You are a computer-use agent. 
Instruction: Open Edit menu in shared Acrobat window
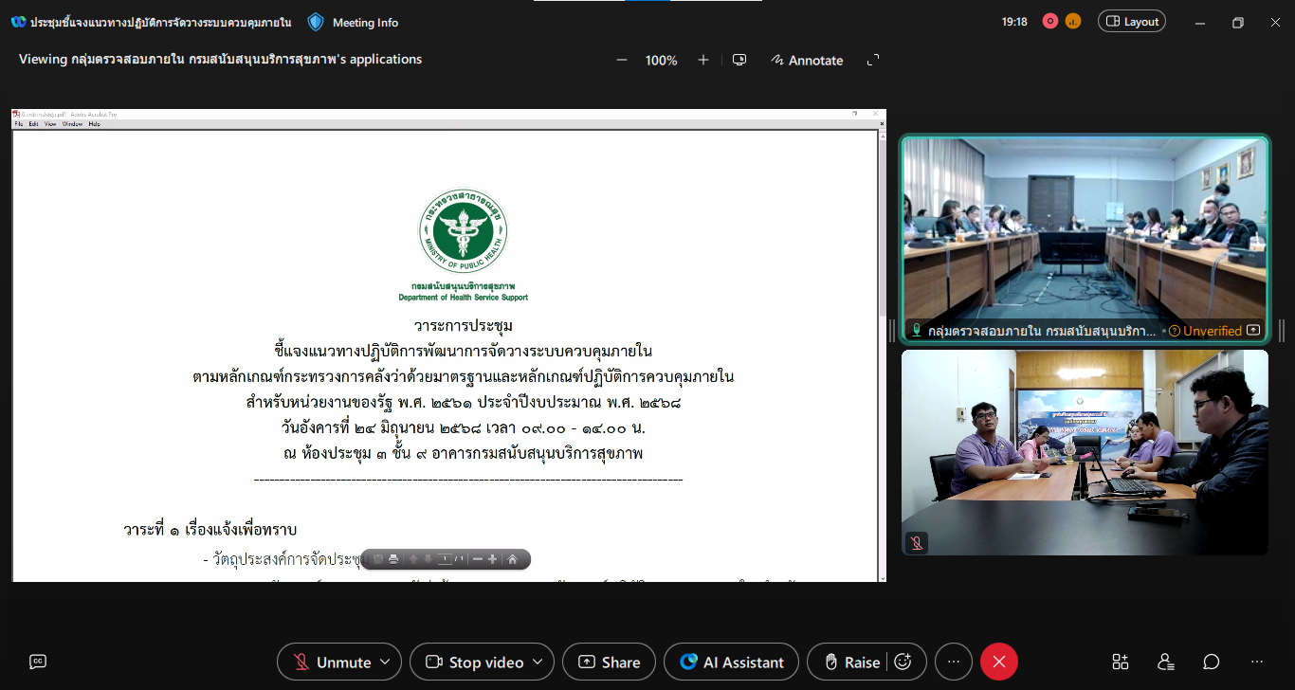click(33, 124)
